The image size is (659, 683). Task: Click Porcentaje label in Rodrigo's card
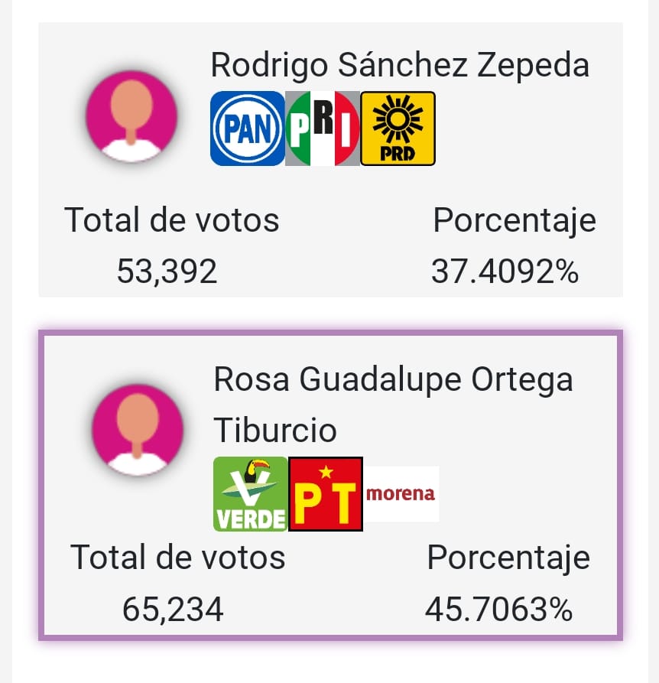[515, 221]
